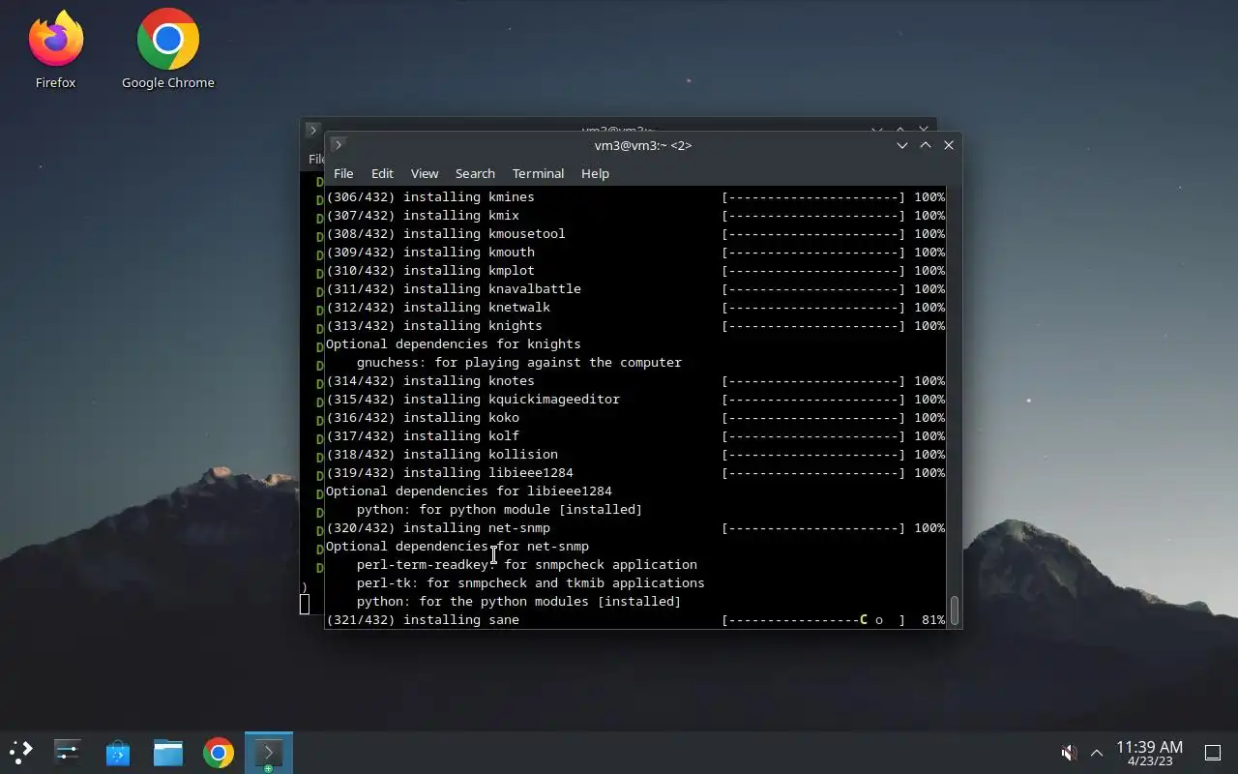Click the cursor block in background terminal
This screenshot has width=1238, height=774.
[x=305, y=604]
